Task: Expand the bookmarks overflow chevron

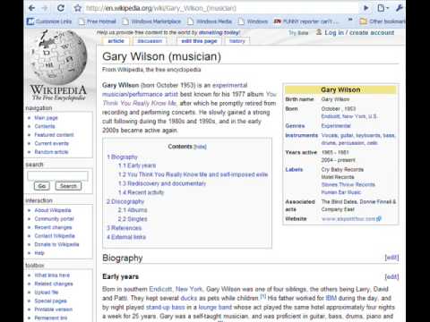Action: click(350, 21)
